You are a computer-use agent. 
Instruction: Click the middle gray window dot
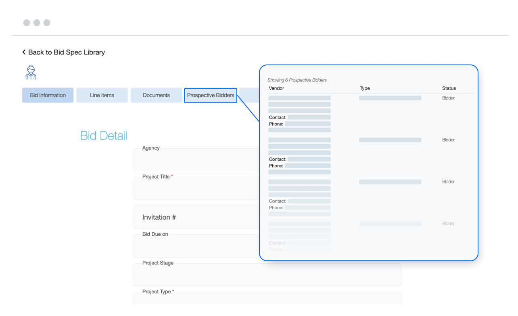[x=37, y=23]
